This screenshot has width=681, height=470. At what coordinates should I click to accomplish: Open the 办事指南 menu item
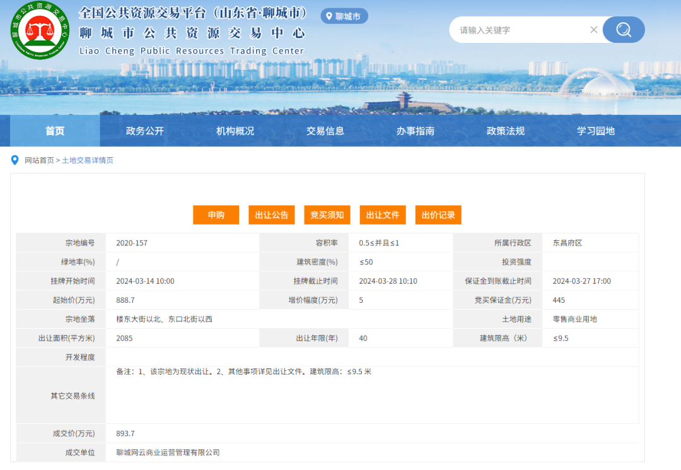[x=415, y=131]
